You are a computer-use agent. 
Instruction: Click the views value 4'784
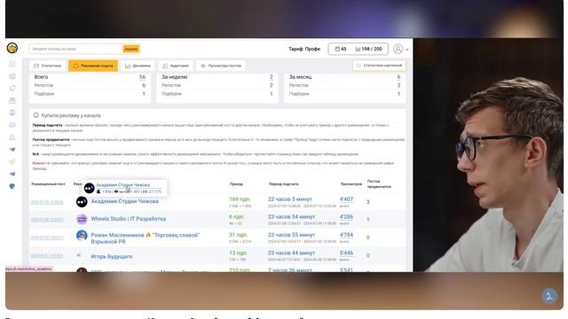click(x=346, y=235)
